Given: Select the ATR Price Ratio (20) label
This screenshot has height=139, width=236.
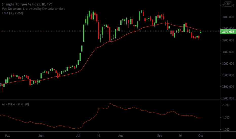Looking at the screenshot, I should point(15,104).
